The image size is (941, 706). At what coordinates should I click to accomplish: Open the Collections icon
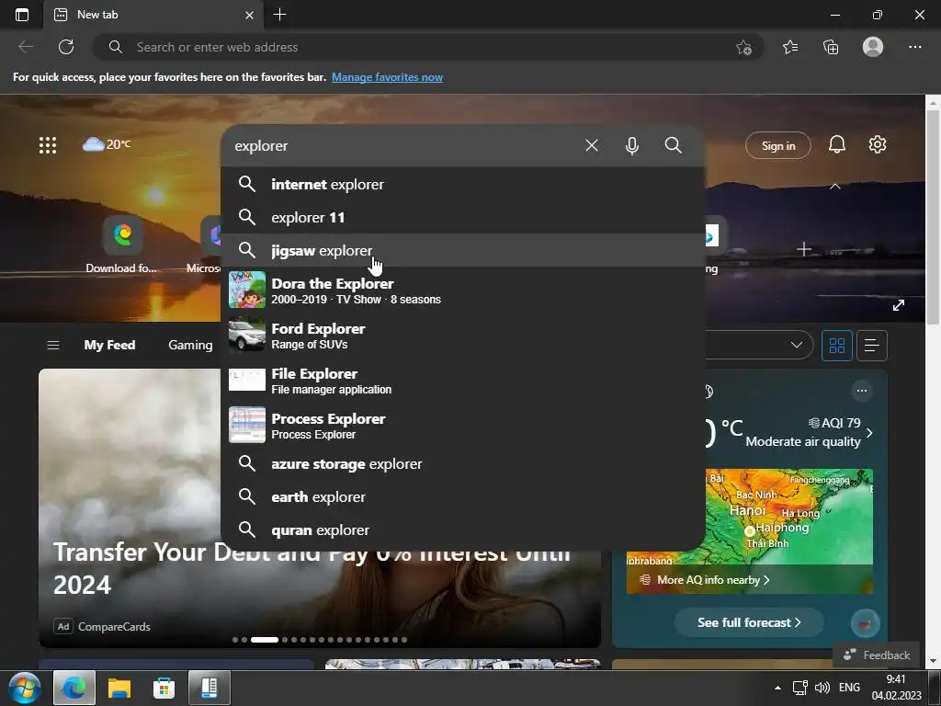pyautogui.click(x=831, y=47)
